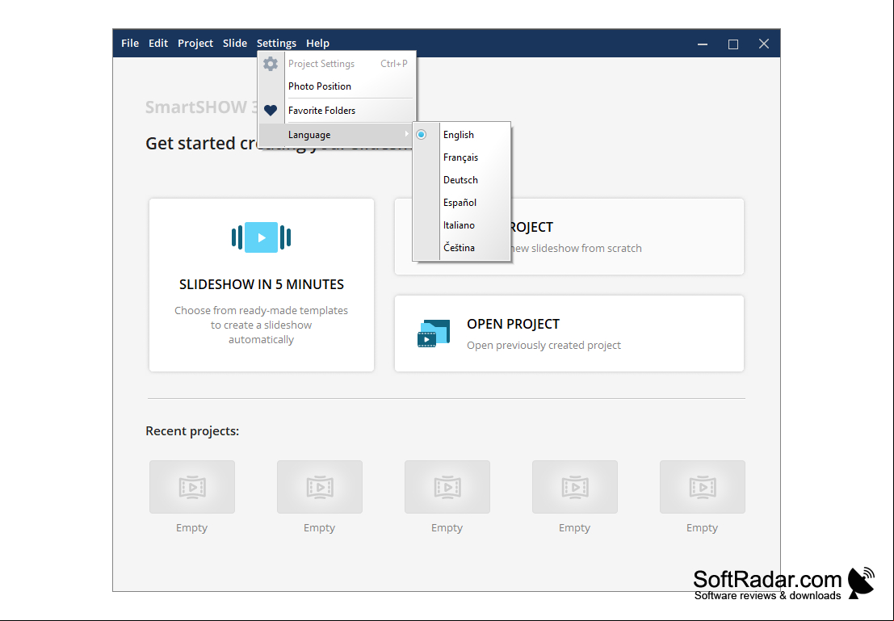The image size is (894, 621).
Task: Click the fourth Empty recent project thumbnail
Action: click(575, 487)
